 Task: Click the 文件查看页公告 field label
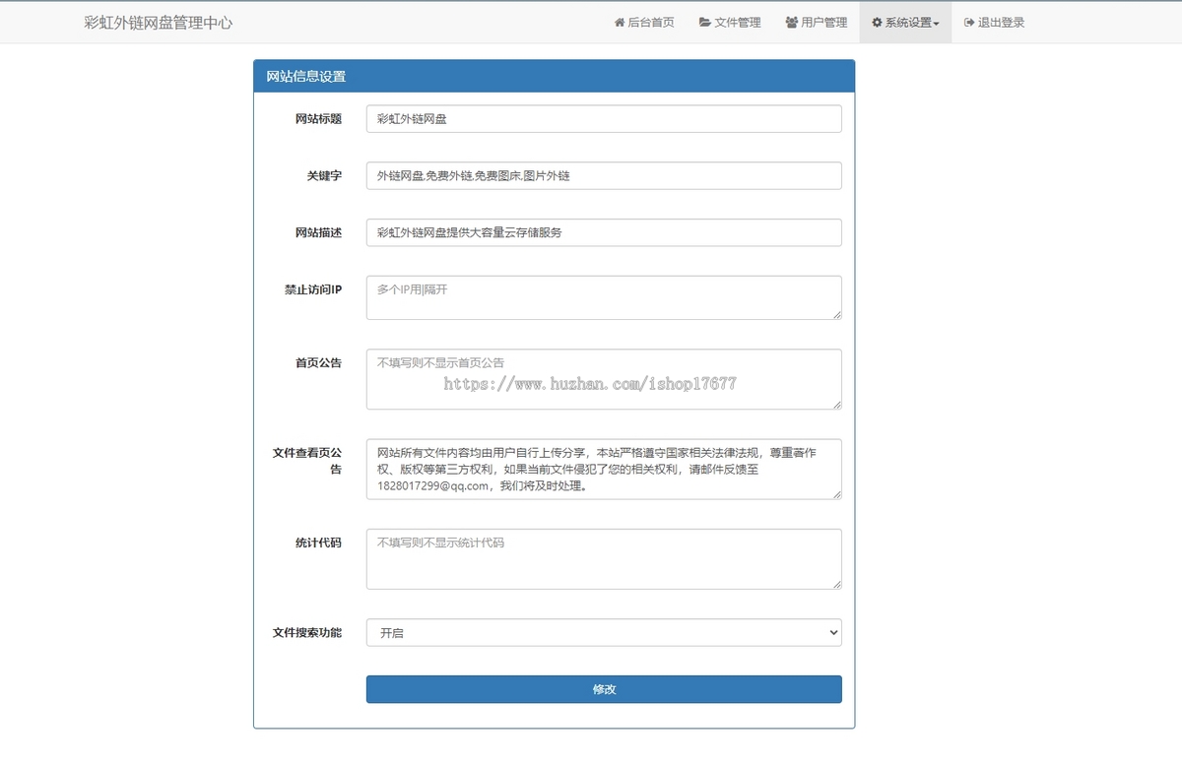coord(307,461)
